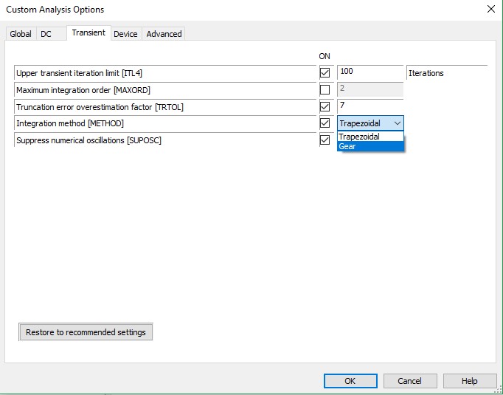Close the Custom Analysis Options dialog
503x395 pixels.
[x=490, y=9]
